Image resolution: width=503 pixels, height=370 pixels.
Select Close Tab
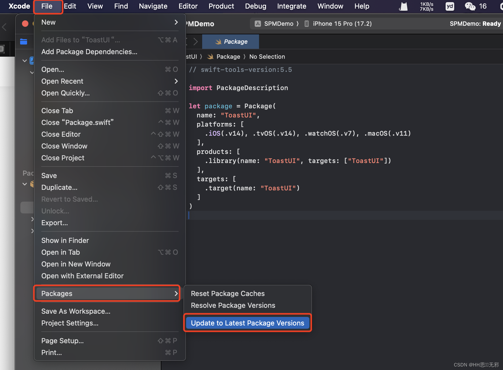pos(110,111)
